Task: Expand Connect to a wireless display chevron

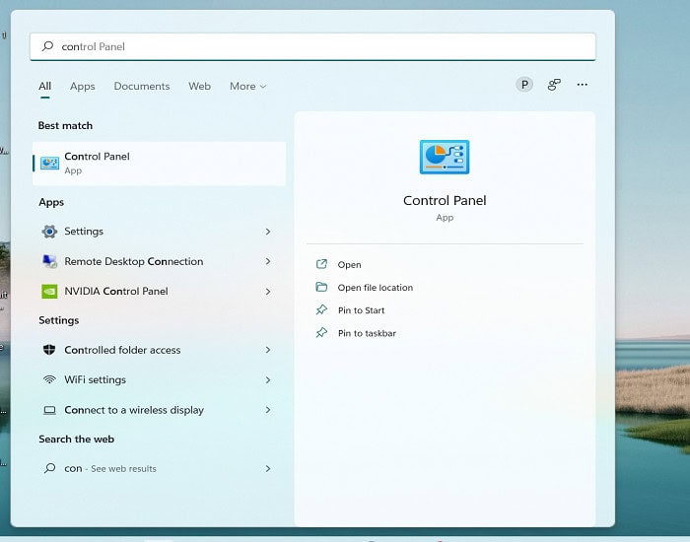Action: (x=268, y=410)
